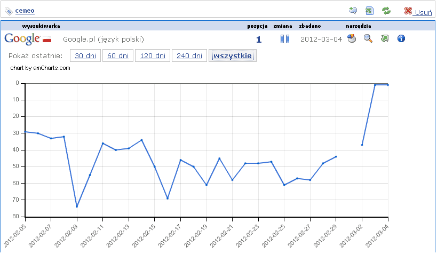
Task: Click the magnifying glass search tool
Action: click(368, 38)
